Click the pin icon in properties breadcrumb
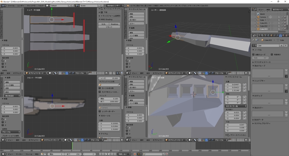Screen dimensions: 289x156 pyautogui.click(x=253, y=40)
